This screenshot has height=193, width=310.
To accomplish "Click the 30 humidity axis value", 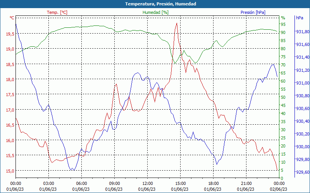I will pos(283,130).
